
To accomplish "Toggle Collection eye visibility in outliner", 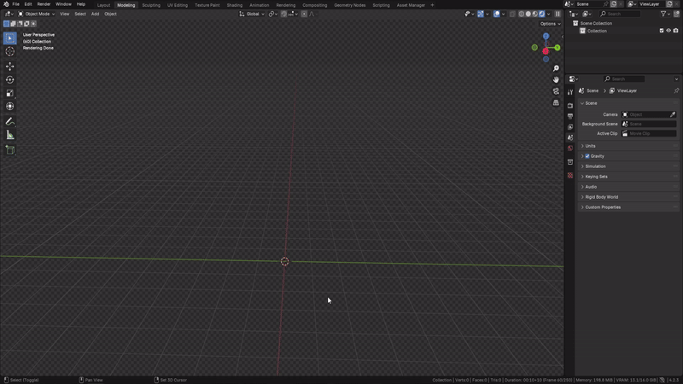I will [x=668, y=31].
